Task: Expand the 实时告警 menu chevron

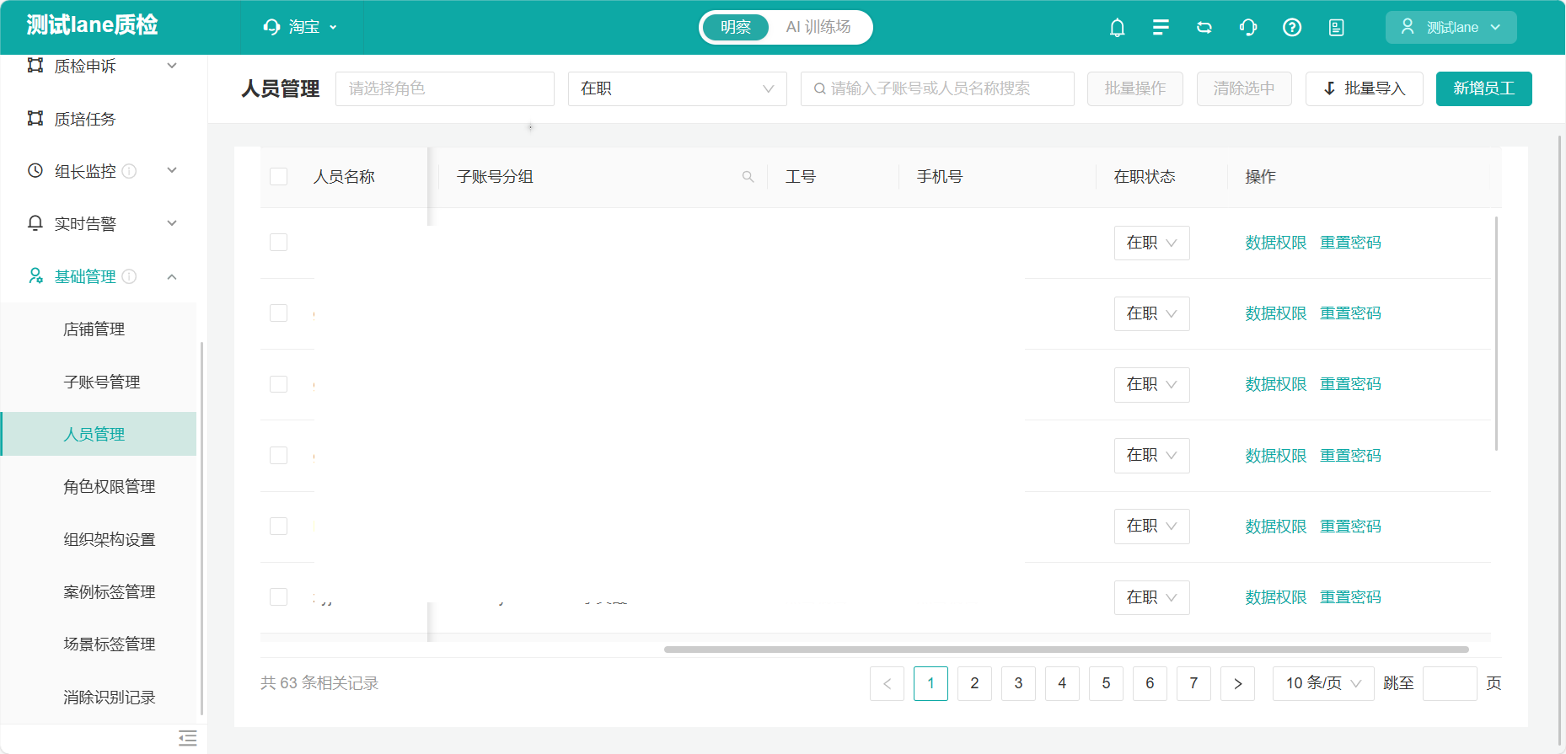Action: (172, 223)
